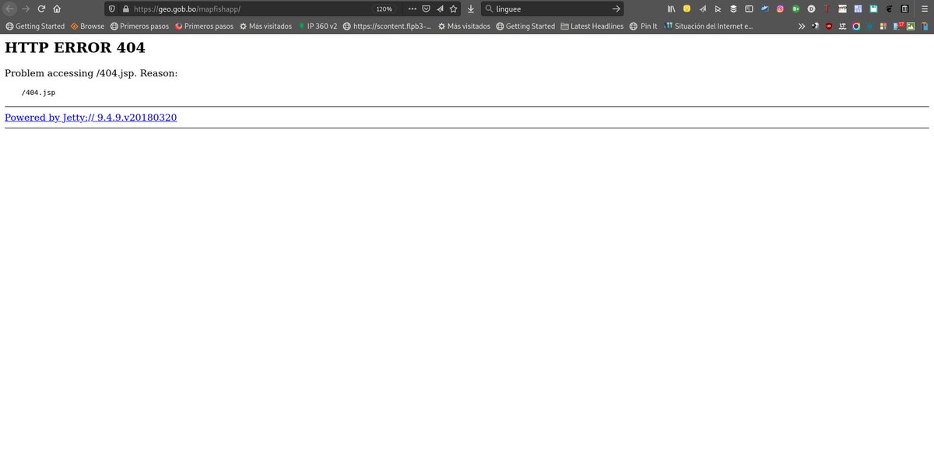
Task: Open the IP 360 v2 bookmark
Action: point(317,26)
